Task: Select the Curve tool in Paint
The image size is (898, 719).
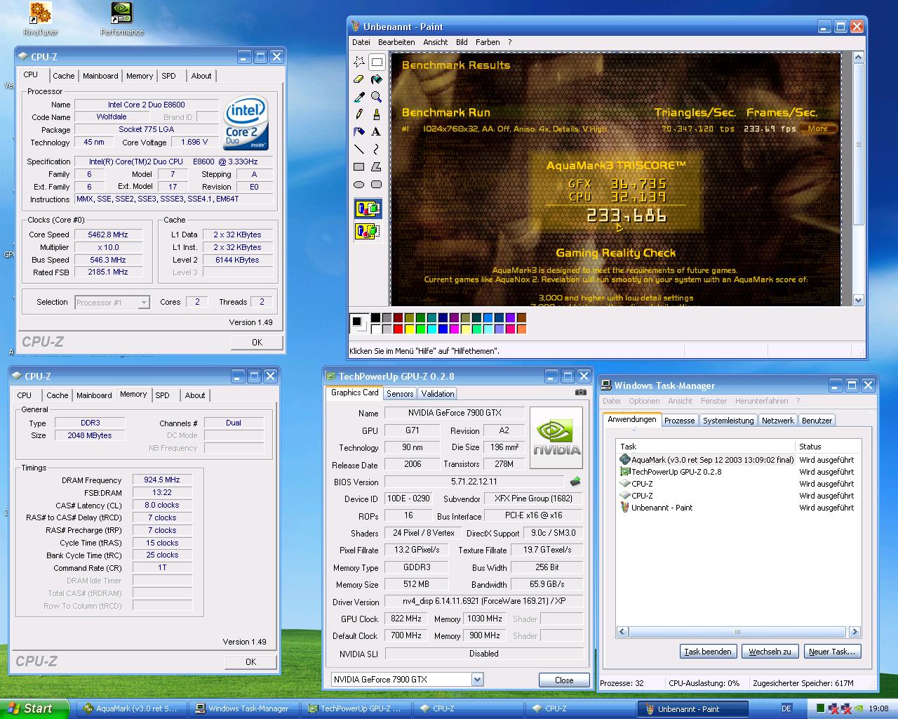Action: (377, 149)
